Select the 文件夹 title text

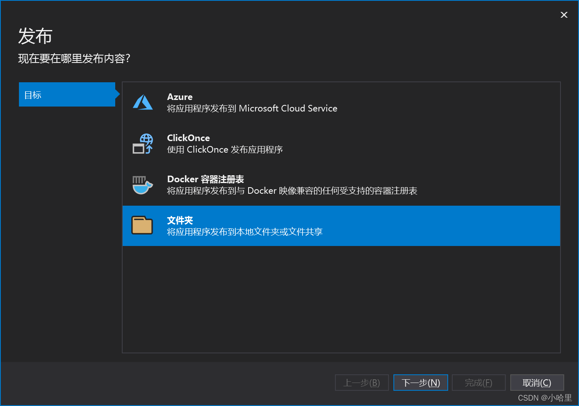pyautogui.click(x=180, y=220)
